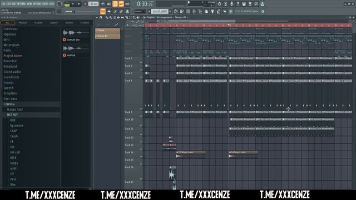This screenshot has height=200, width=356.
Task: Open the playlist options menu arrow
Action: 97,17
